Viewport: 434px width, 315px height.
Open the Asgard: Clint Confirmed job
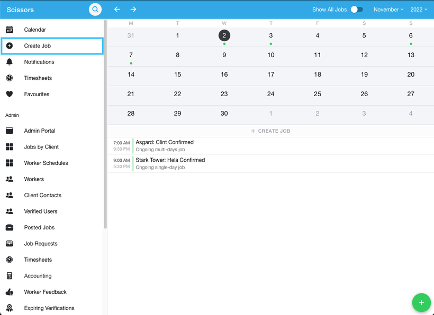(x=165, y=143)
